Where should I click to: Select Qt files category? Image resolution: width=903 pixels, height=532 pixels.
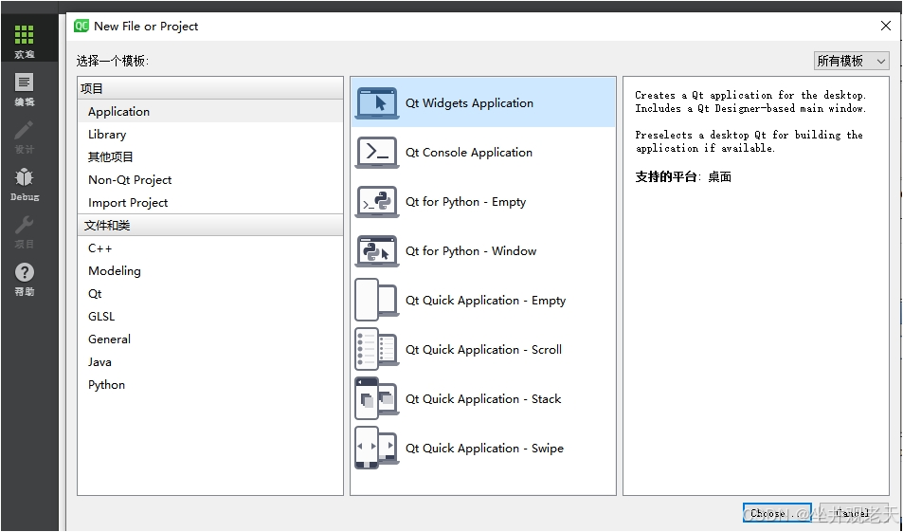pyautogui.click(x=210, y=294)
